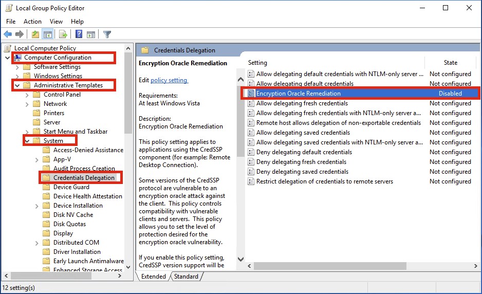Expand the Windows Settings node
The width and height of the screenshot is (482, 294).
pyautogui.click(x=17, y=76)
